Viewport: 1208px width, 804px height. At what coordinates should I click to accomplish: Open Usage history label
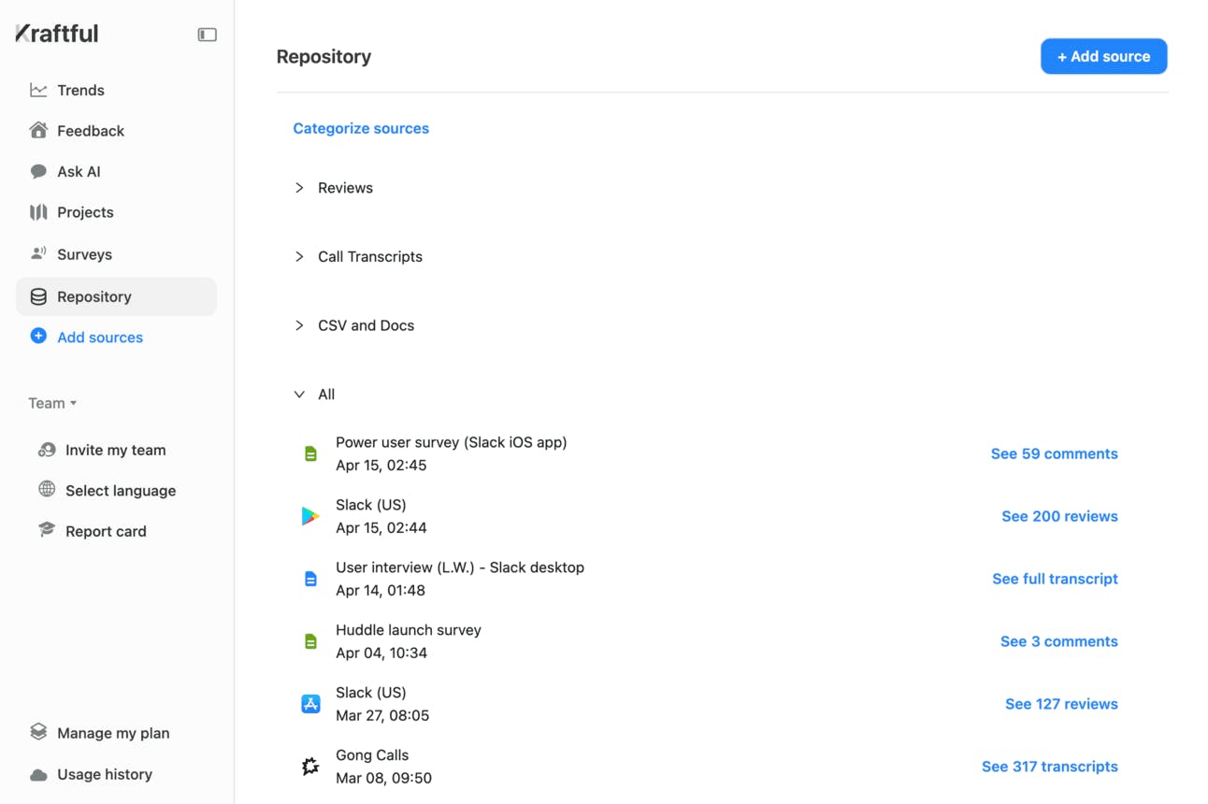(x=105, y=774)
